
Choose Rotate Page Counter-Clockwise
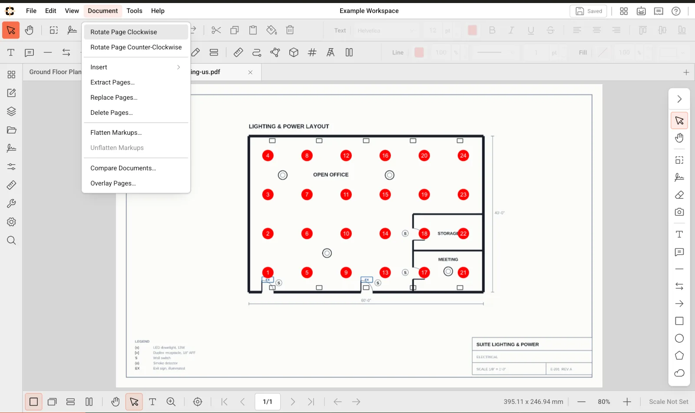136,47
